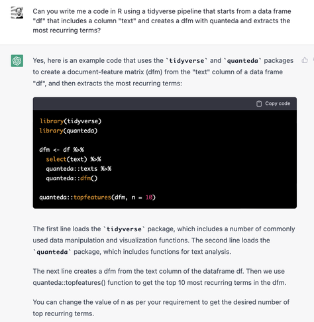
Task: Click the library(tidyverse) code line
Action: [70, 121]
